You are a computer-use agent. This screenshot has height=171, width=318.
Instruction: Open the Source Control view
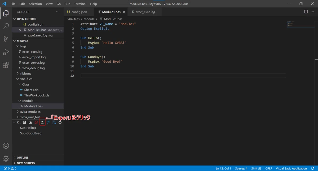(6, 39)
